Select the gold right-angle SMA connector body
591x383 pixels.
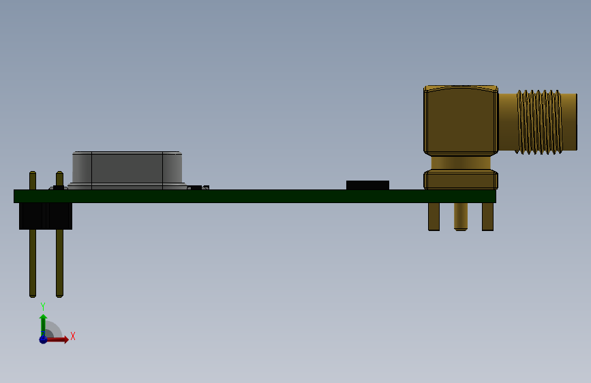461,121
